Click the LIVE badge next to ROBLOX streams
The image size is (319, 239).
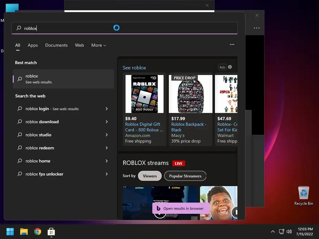tap(179, 163)
